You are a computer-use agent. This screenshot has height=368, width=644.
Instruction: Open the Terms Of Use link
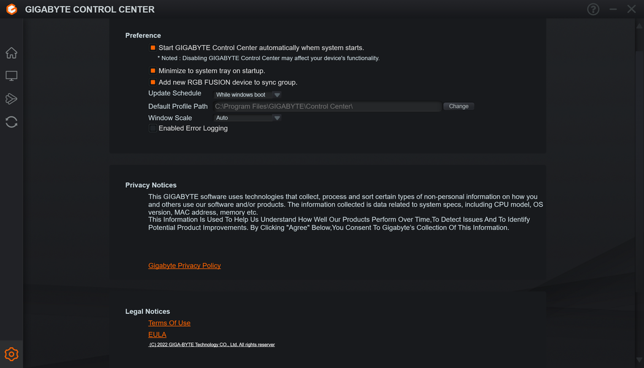169,323
